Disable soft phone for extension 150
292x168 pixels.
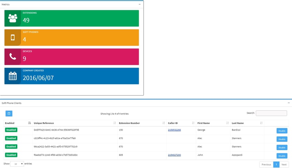(x=282, y=131)
